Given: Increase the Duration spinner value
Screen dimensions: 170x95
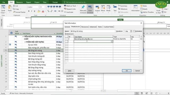Looking at the screenshot, I should pyautogui.click(x=131, y=31).
